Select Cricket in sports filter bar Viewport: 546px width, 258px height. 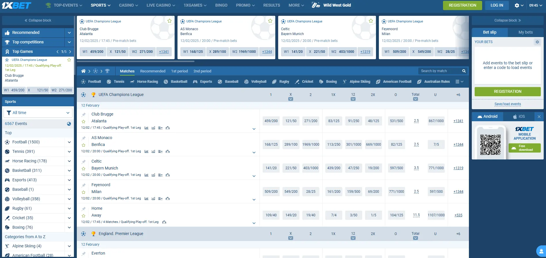click(x=304, y=82)
